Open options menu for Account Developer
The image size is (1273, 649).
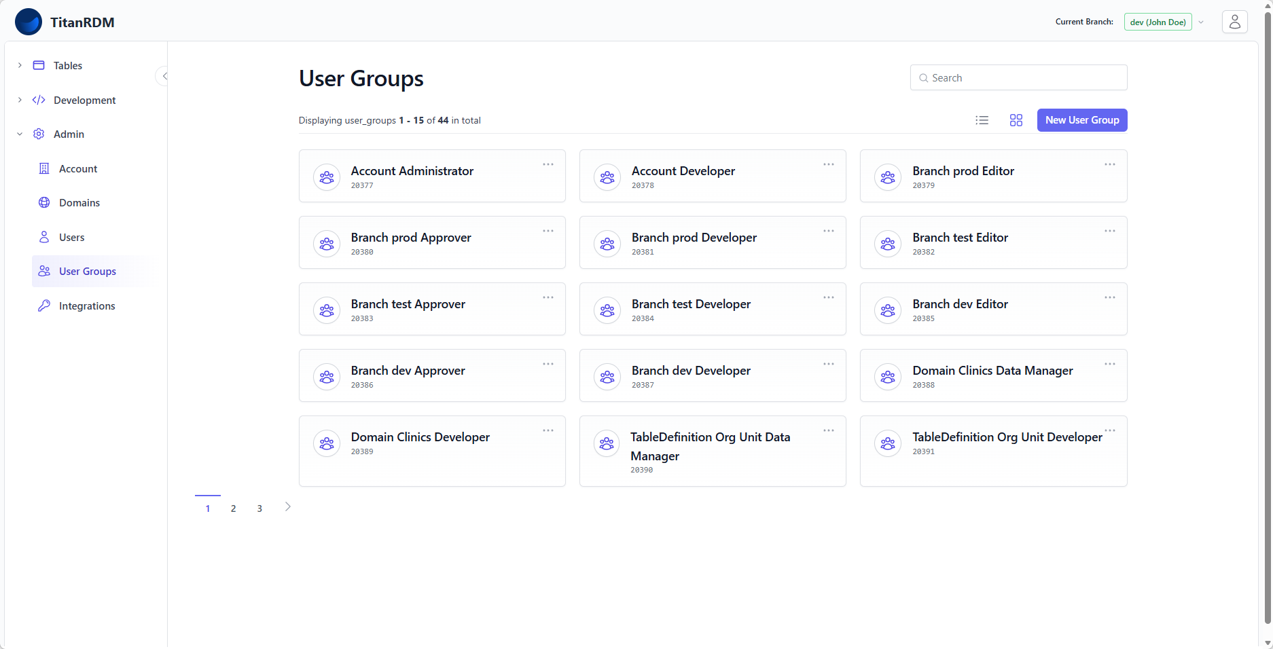(829, 164)
